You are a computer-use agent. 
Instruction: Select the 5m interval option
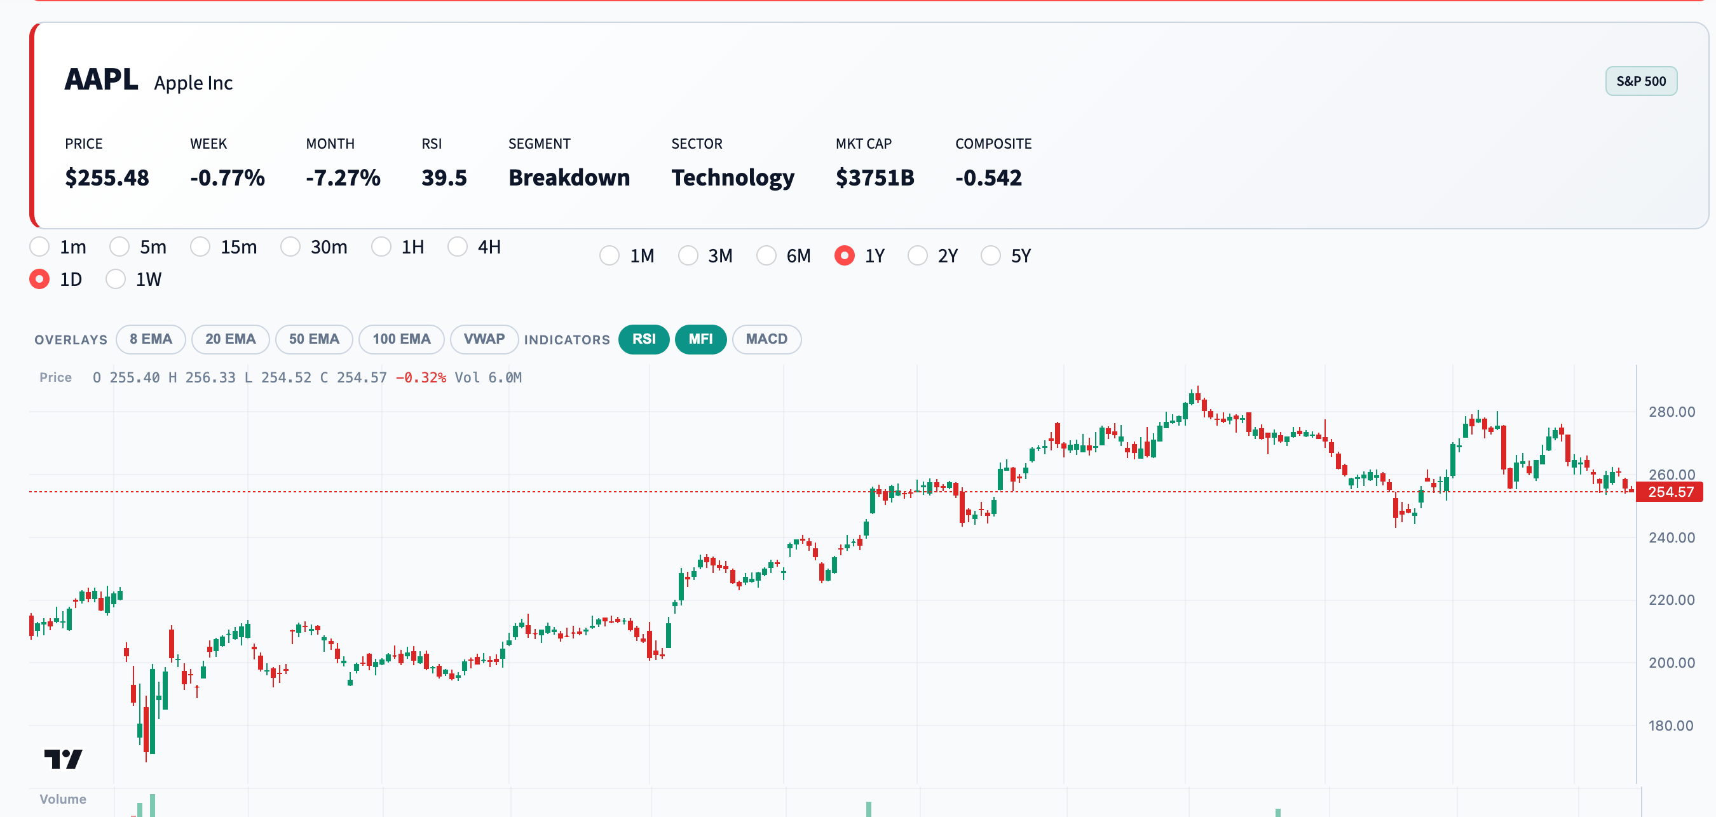[120, 247]
